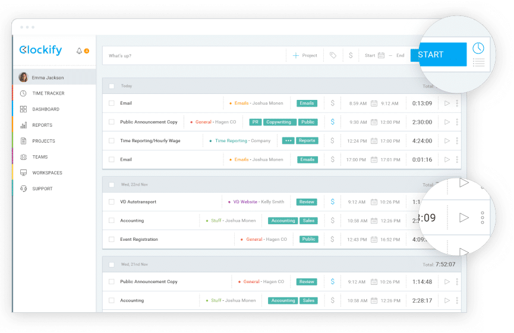Viewport: 514px width, 333px height.
Task: Click the notification bell icon
Action: pyautogui.click(x=80, y=51)
